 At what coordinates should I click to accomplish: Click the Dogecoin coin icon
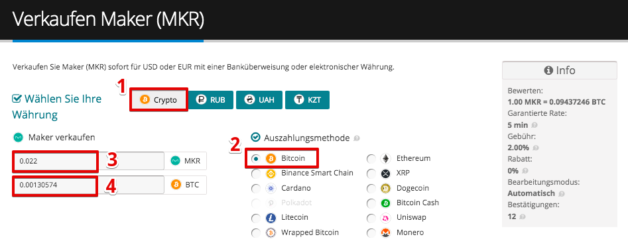coord(386,188)
